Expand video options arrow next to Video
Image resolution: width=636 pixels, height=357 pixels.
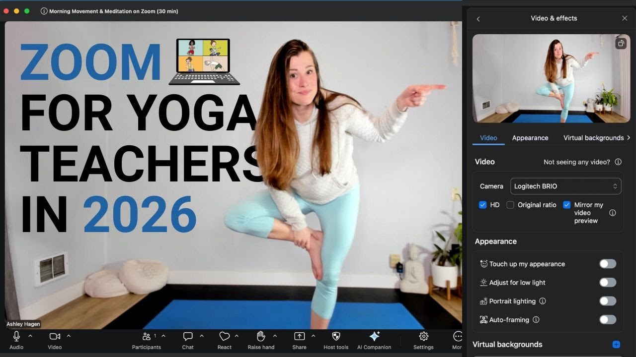pyautogui.click(x=69, y=336)
